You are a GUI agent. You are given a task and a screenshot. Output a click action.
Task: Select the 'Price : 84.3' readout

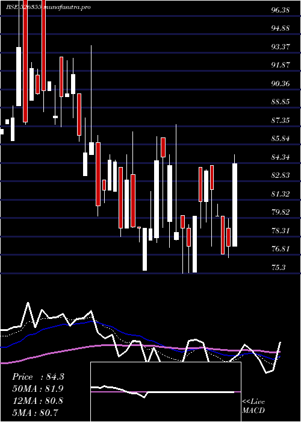click(x=38, y=377)
